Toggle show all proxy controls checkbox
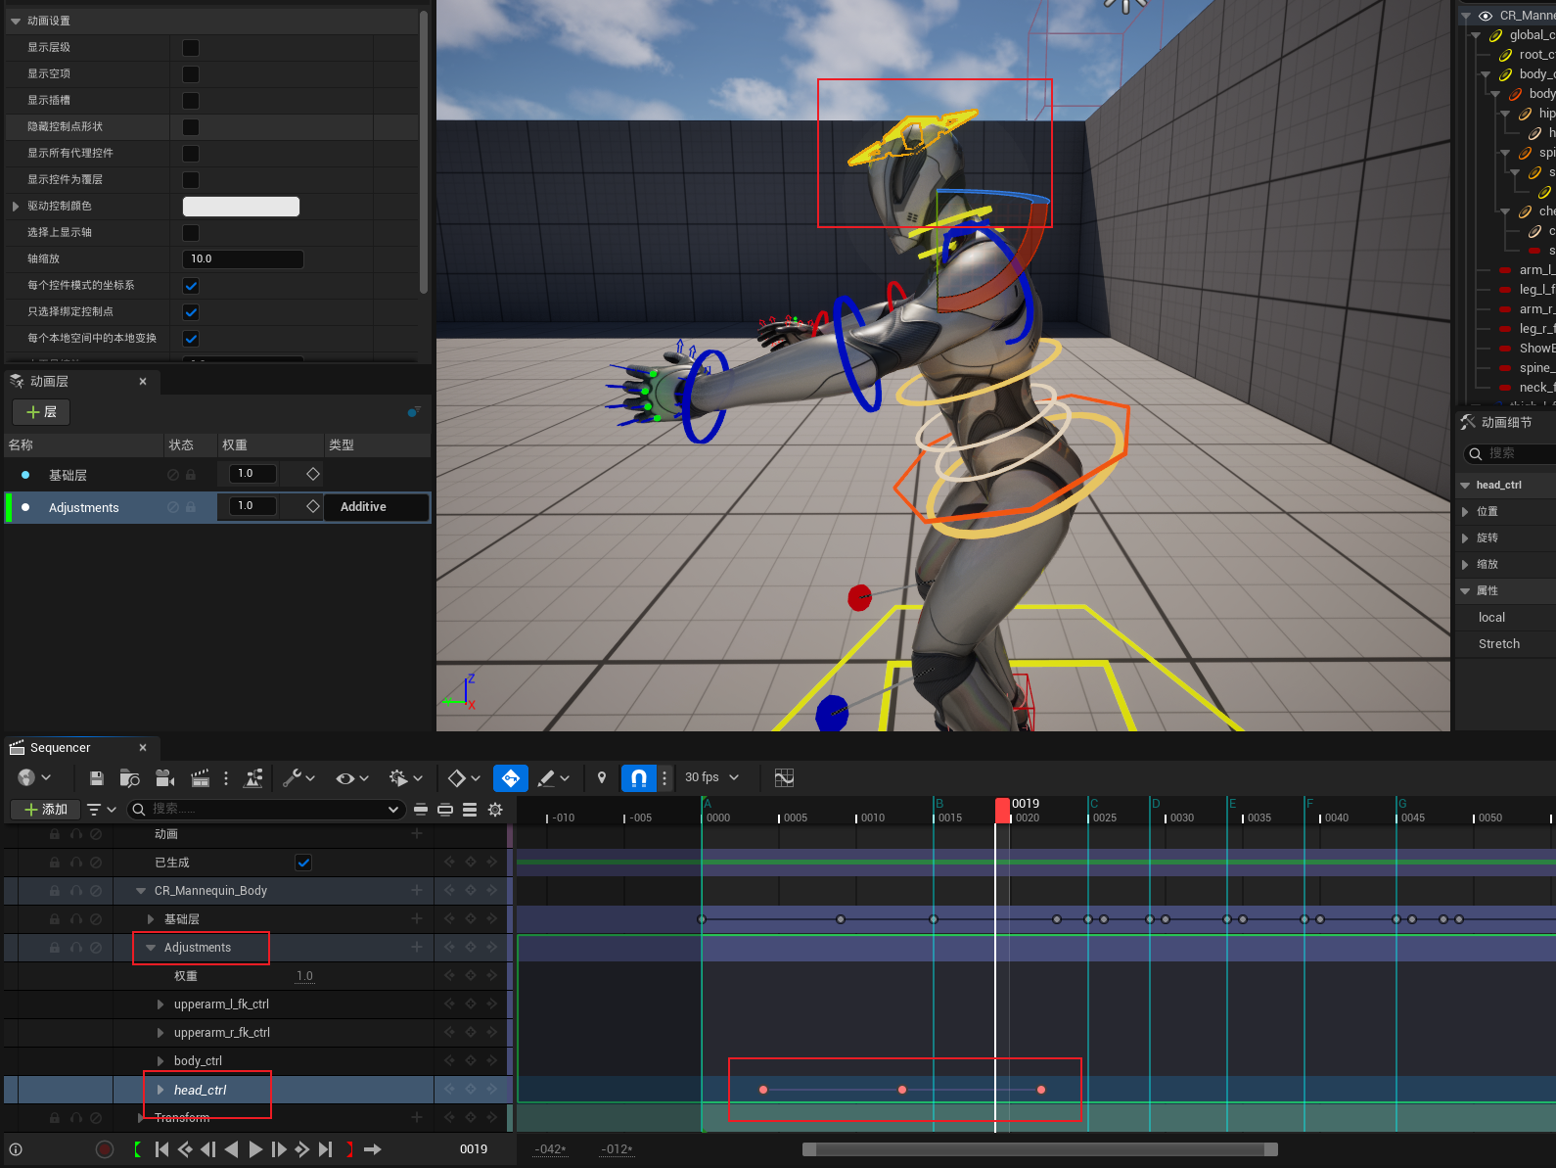 [x=191, y=154]
